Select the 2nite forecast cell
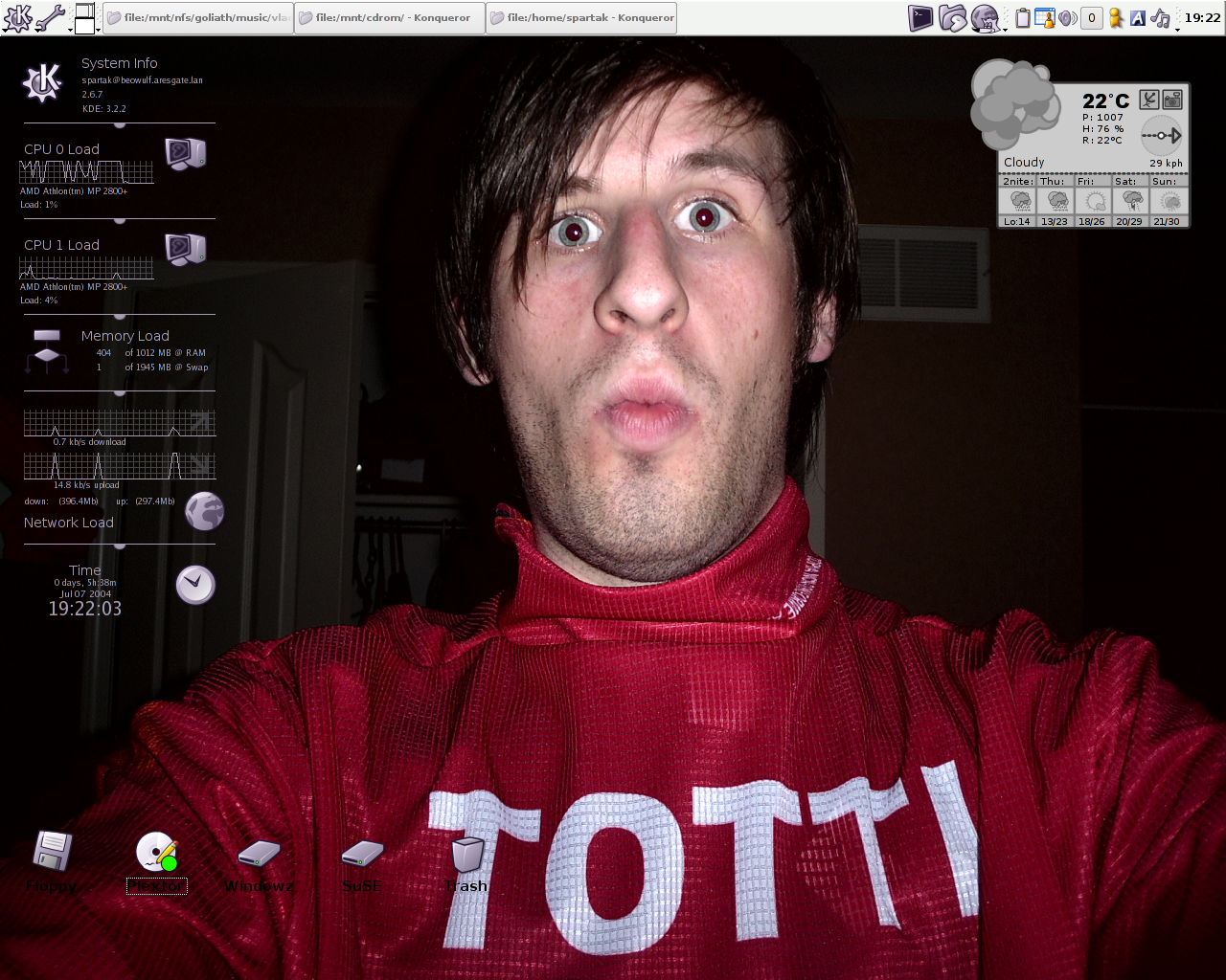1226x980 pixels. tap(1017, 201)
